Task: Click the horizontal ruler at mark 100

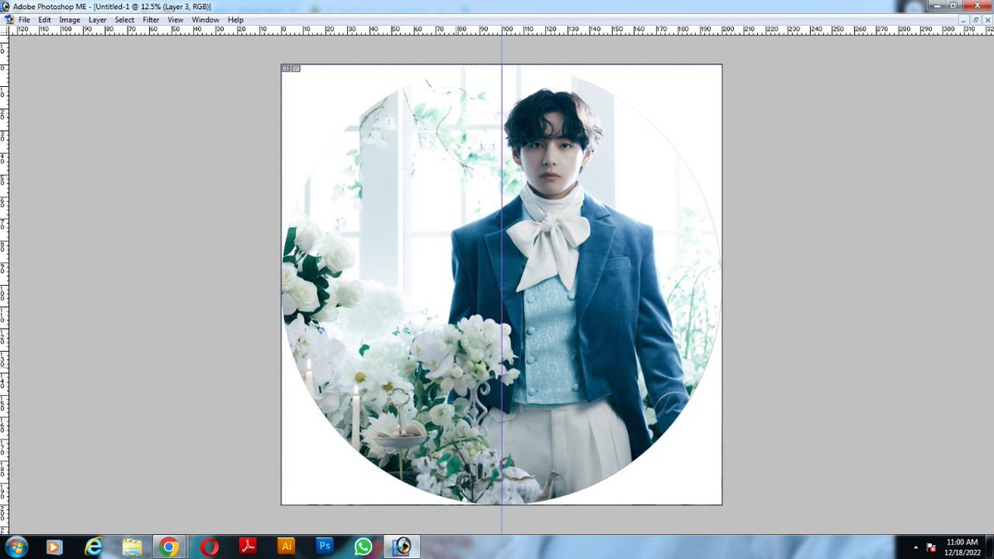Action: click(x=506, y=30)
